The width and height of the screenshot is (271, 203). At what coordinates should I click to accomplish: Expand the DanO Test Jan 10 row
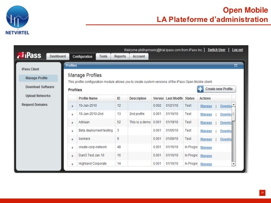coord(73,156)
